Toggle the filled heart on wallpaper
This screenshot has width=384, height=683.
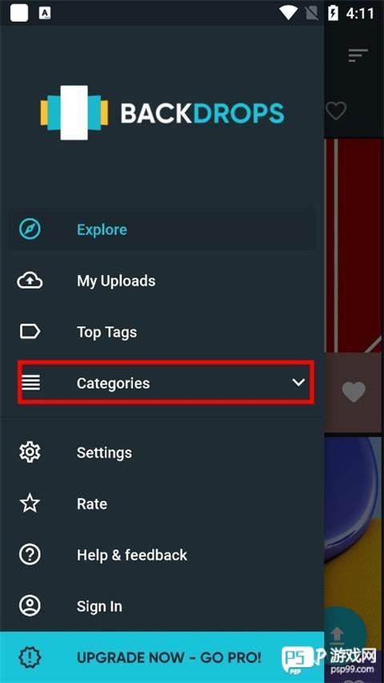coord(354,391)
